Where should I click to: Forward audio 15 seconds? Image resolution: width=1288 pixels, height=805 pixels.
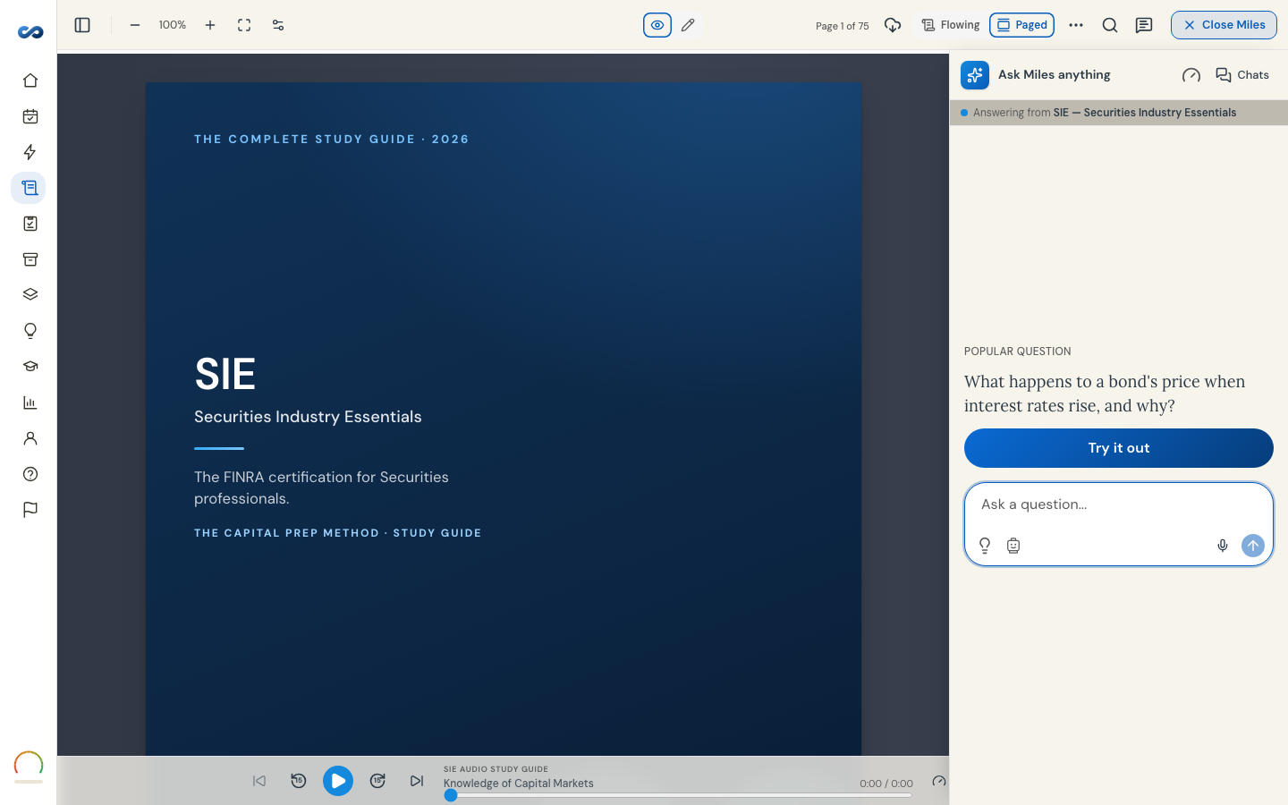click(377, 781)
